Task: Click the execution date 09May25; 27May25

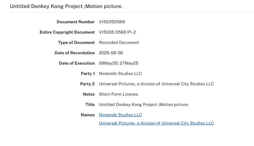Action: pyautogui.click(x=118, y=63)
